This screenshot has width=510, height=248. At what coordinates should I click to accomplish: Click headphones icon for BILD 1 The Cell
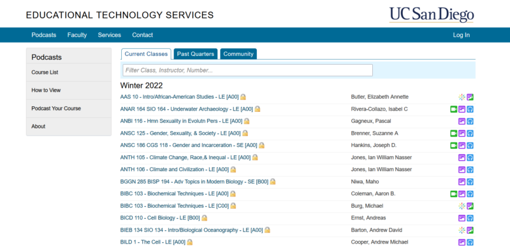pos(470,242)
